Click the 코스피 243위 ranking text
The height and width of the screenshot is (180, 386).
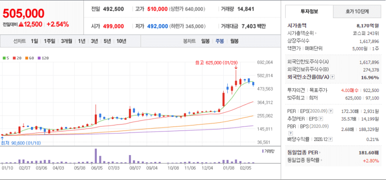tap(366, 33)
